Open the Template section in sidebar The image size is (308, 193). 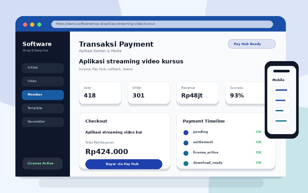pos(43,108)
